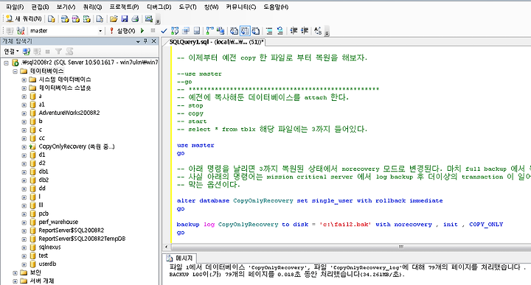Select the ReportServer$SQL2008R2TempDB database

(x=82, y=239)
